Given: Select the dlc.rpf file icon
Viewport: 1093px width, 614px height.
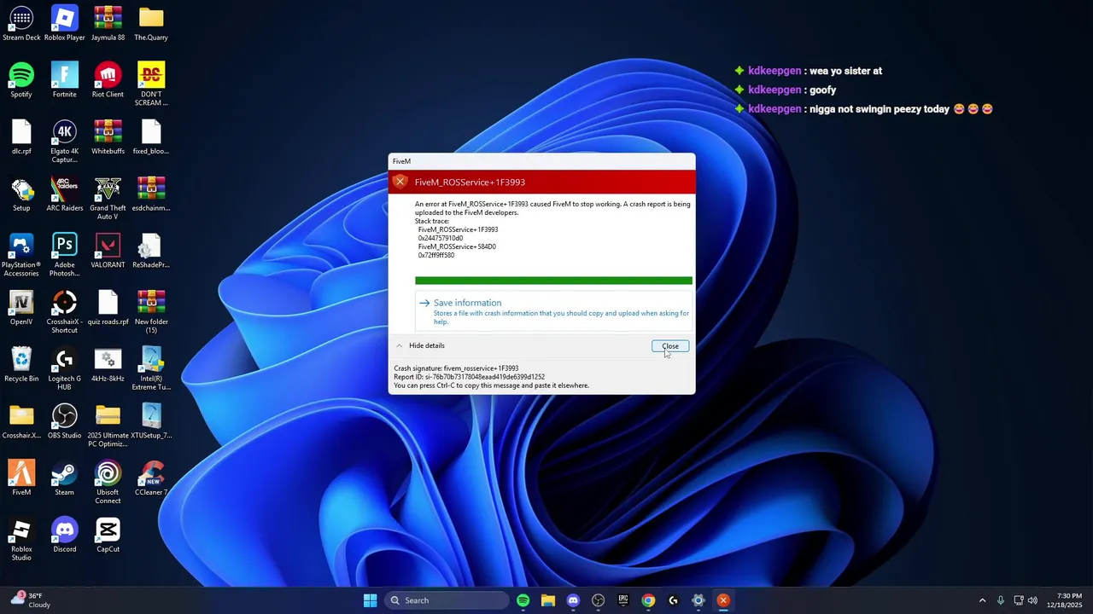Looking at the screenshot, I should [21, 137].
